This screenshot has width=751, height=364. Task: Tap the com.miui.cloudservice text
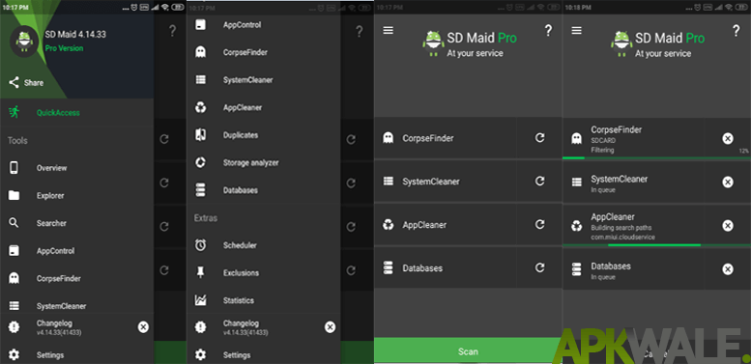(x=623, y=237)
